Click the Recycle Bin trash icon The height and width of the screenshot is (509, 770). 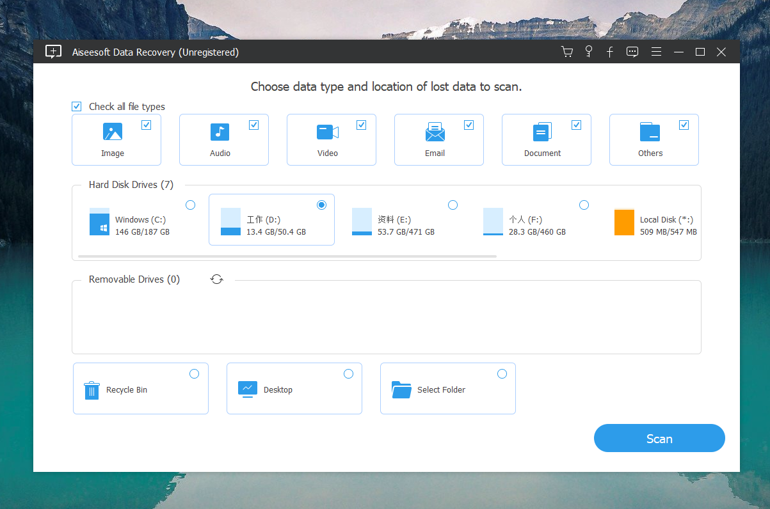(92, 390)
